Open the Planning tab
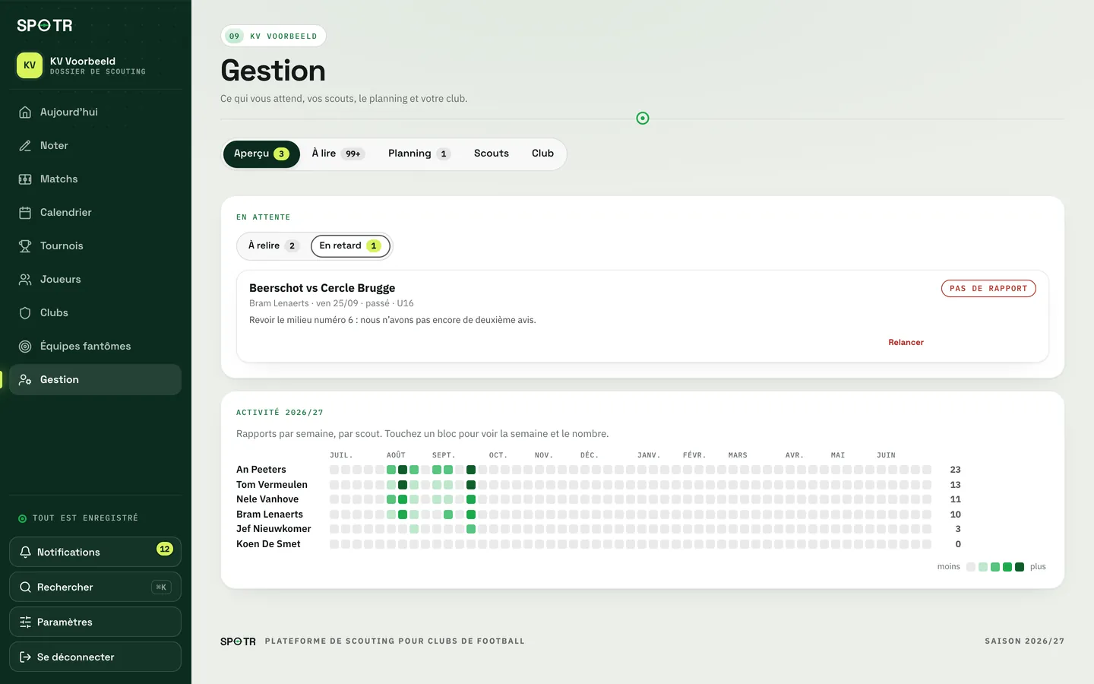 coord(419,154)
